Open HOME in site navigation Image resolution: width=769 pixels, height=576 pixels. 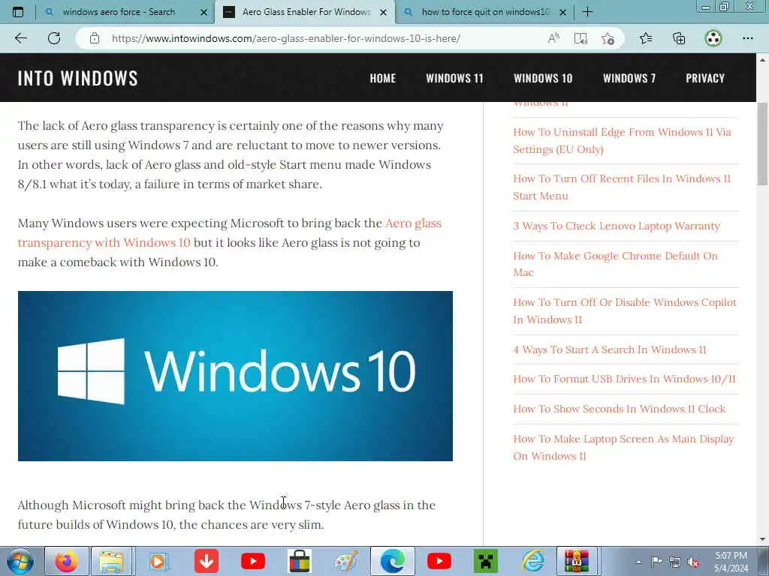coord(382,78)
